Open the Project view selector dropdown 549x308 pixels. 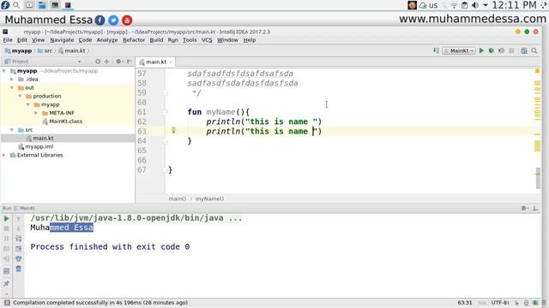pyautogui.click(x=80, y=62)
